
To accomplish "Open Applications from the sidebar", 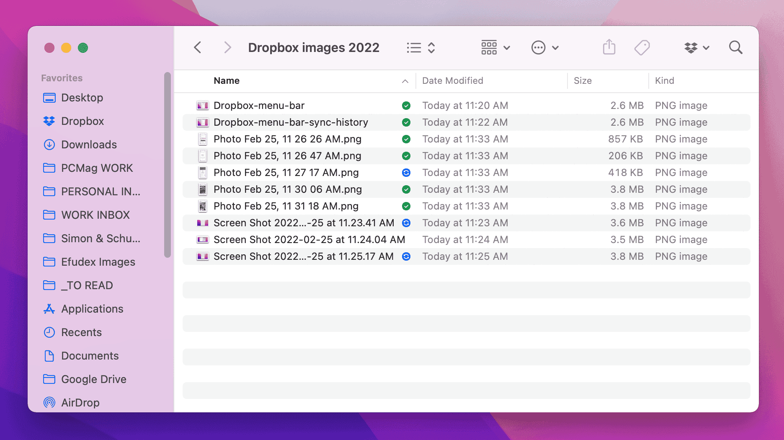I will (x=92, y=309).
